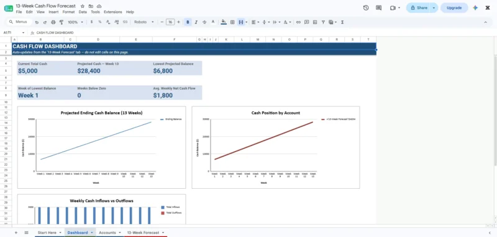Select the Cash Position by Account chart
Viewport: 497px width, 237px height.
276,147
